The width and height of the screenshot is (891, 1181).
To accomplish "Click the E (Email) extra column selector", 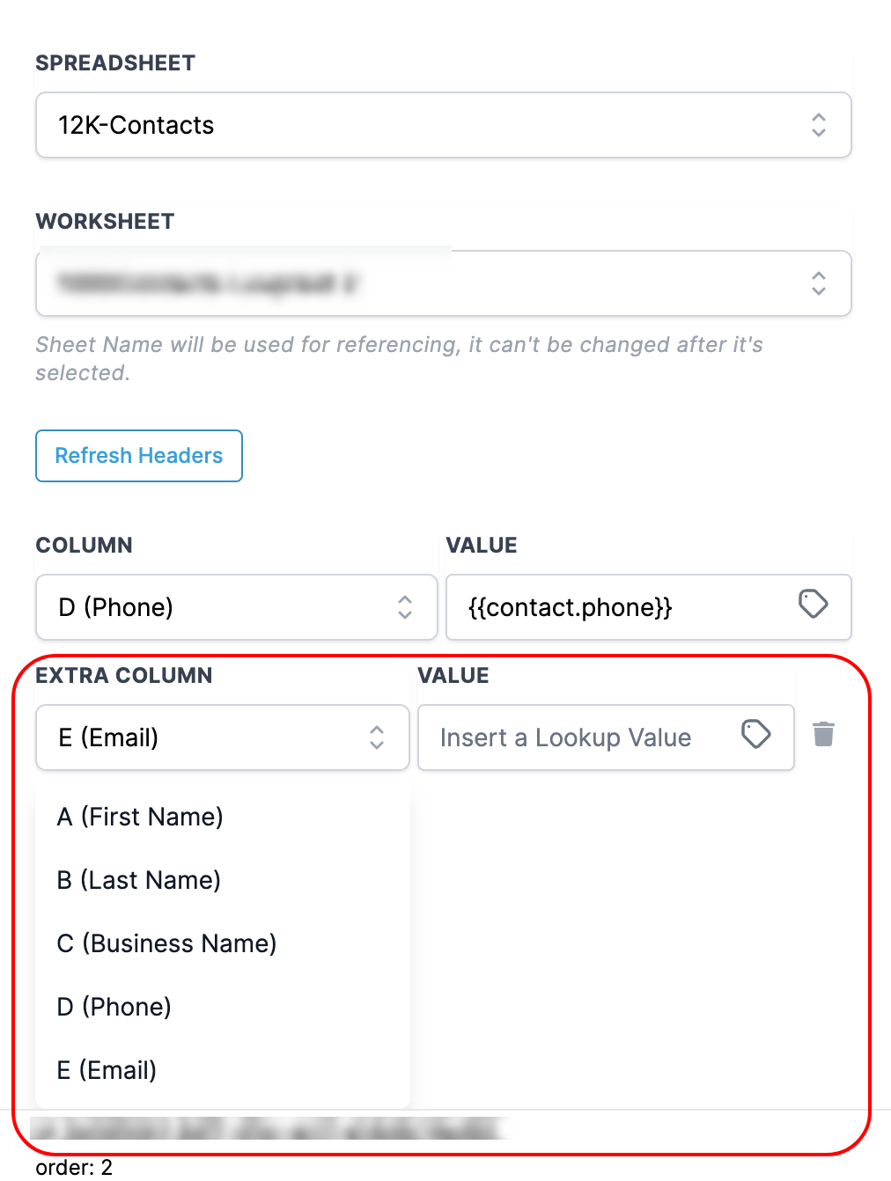I will 222,737.
